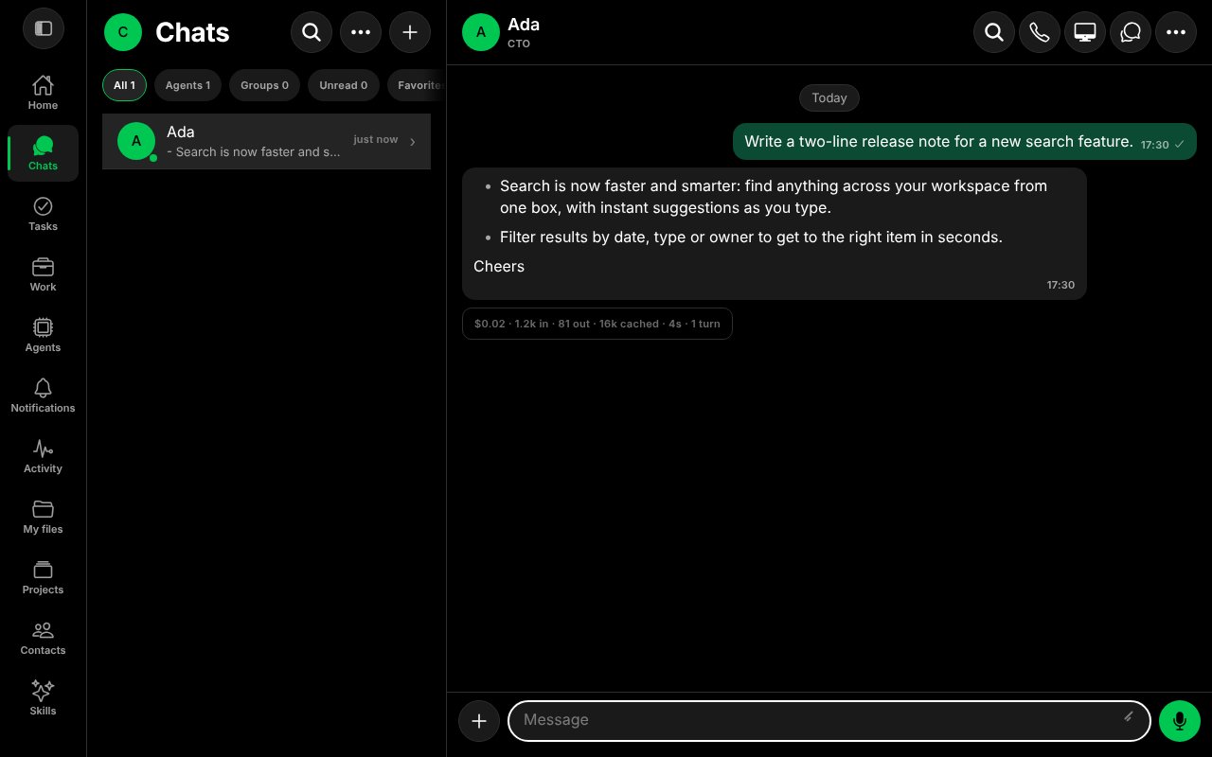Click the Cheers text in Ada's reply
Screen dimensions: 1212x757
[x=499, y=266]
